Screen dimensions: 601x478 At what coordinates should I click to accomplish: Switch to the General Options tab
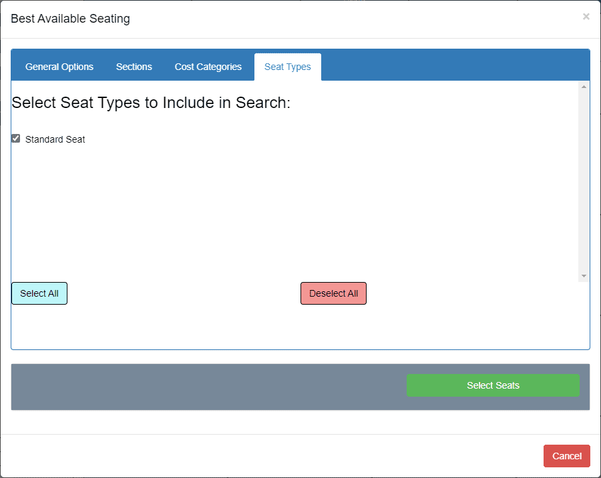click(59, 67)
